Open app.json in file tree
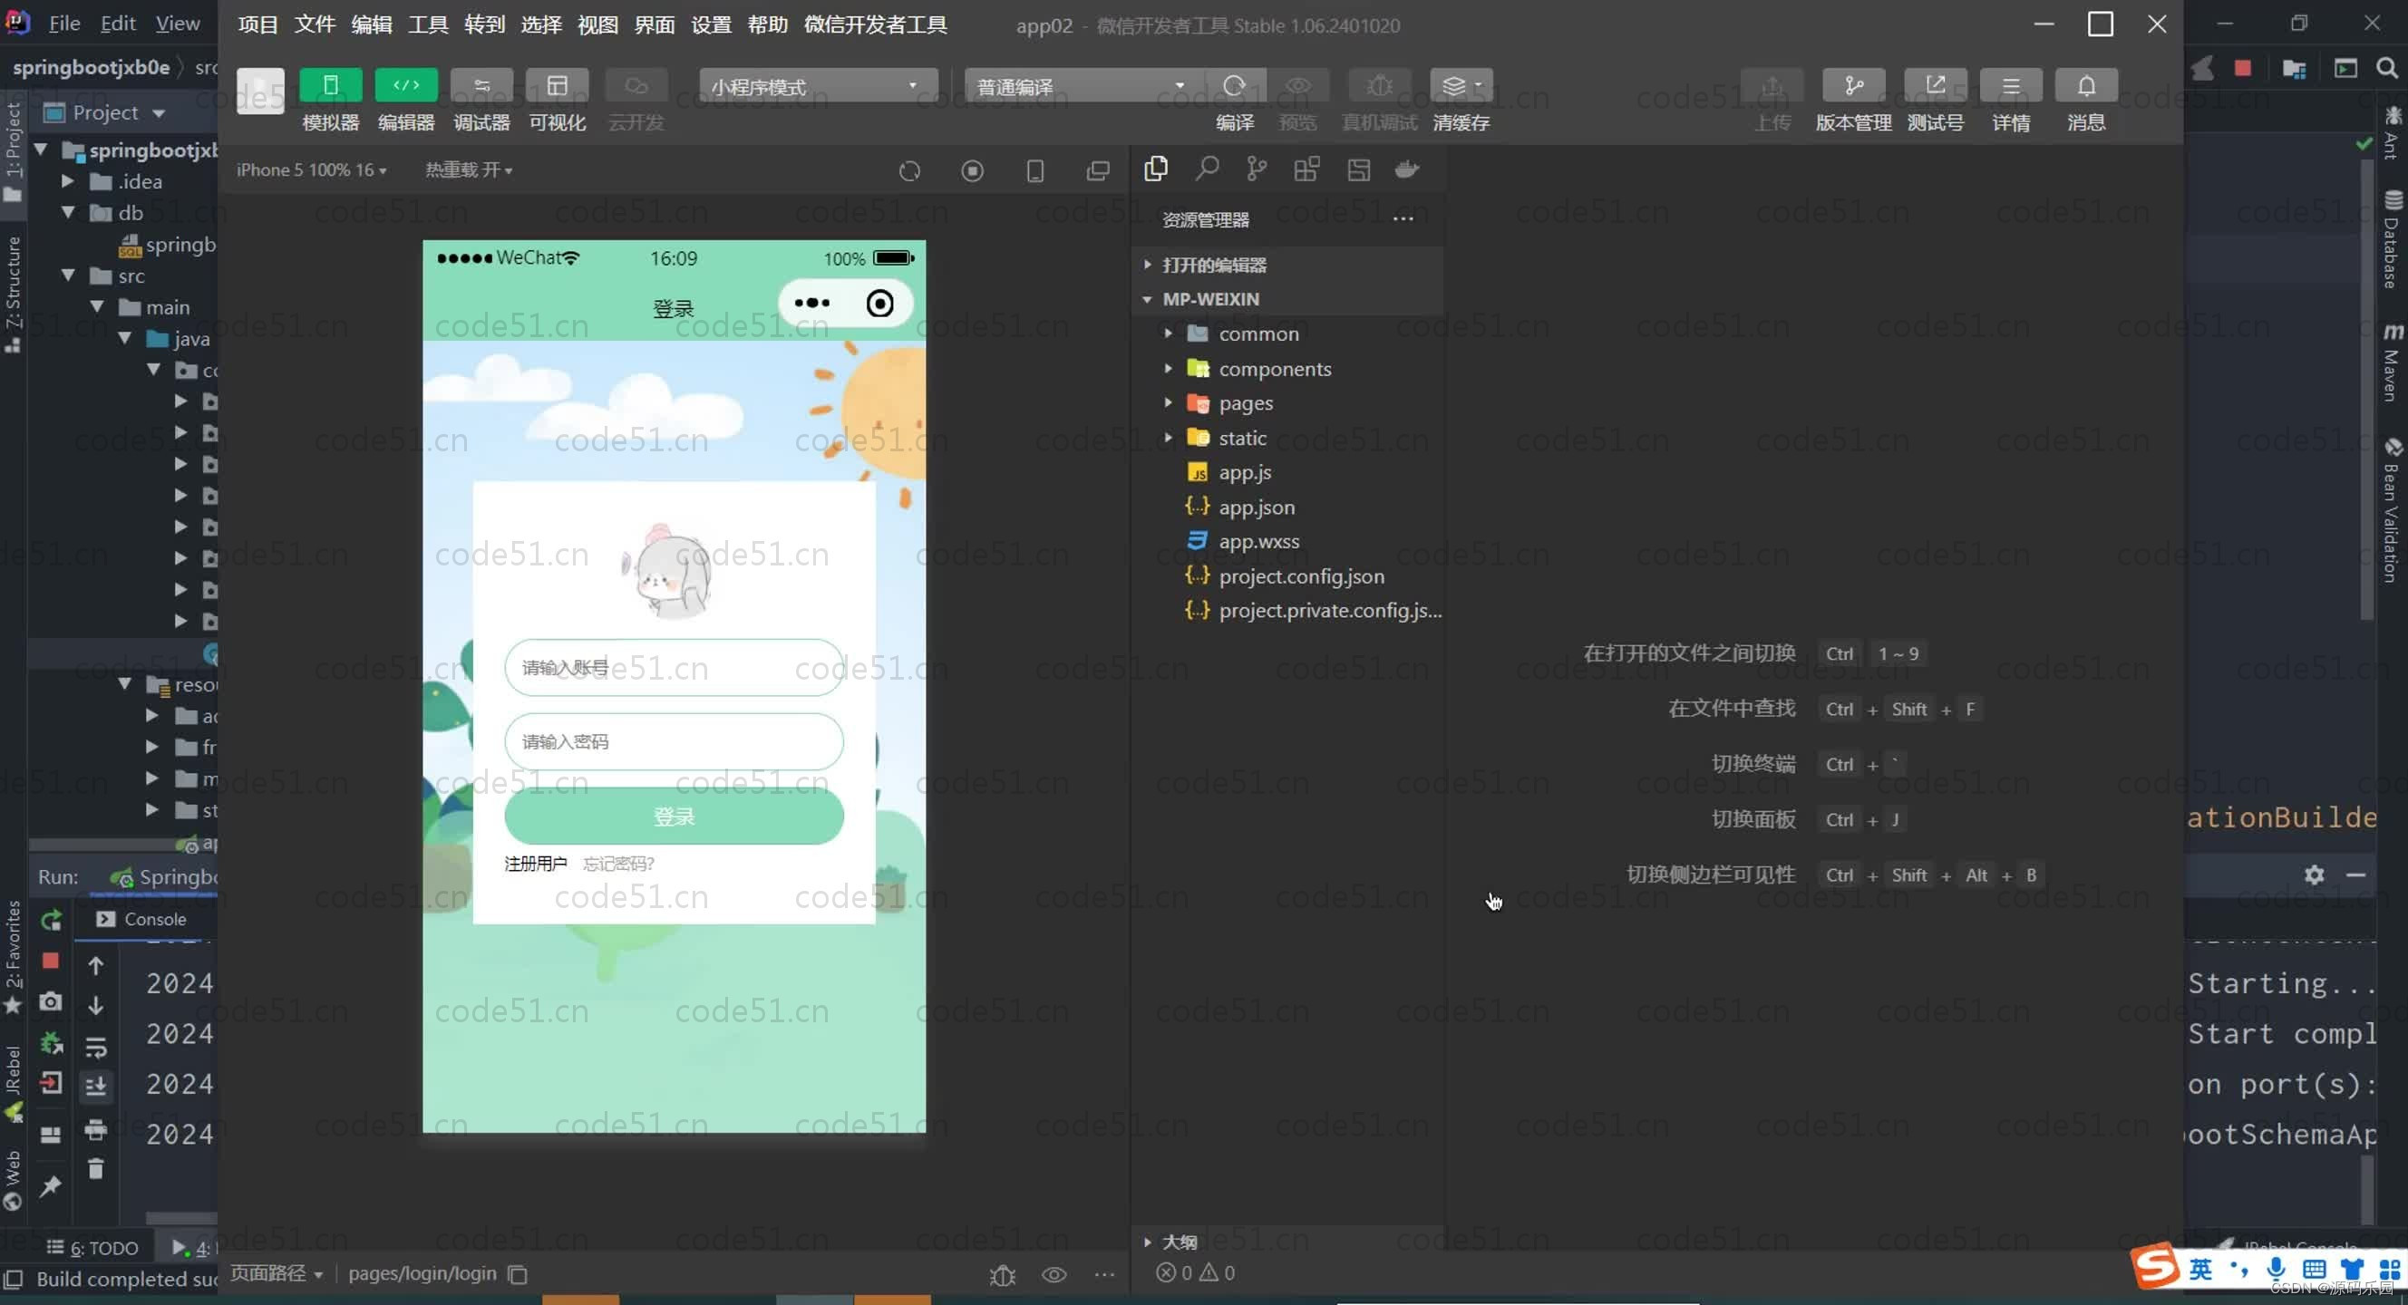The image size is (2408, 1305). (1257, 507)
